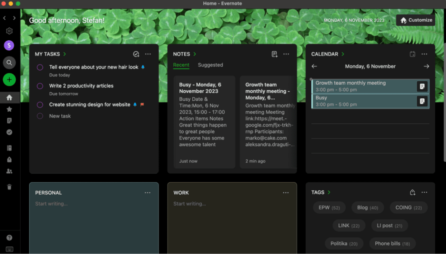Expand the Notes widget with its chevron
Screen dimensions: 446x254
click(195, 54)
